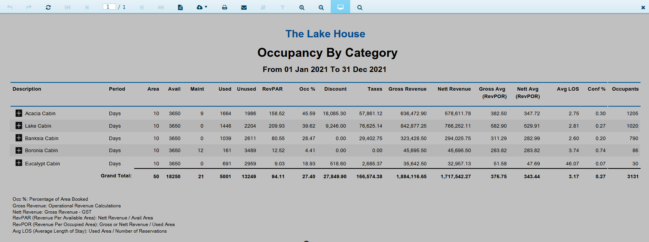Screen dimensions: 649x242
Task: Click the Boronia Cabin label
Action: pyautogui.click(x=41, y=151)
